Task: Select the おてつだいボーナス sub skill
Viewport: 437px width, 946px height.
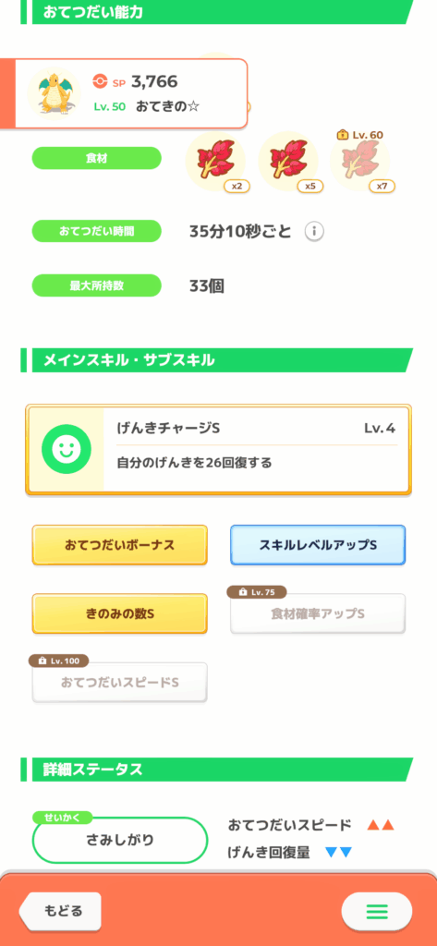Action: [119, 545]
